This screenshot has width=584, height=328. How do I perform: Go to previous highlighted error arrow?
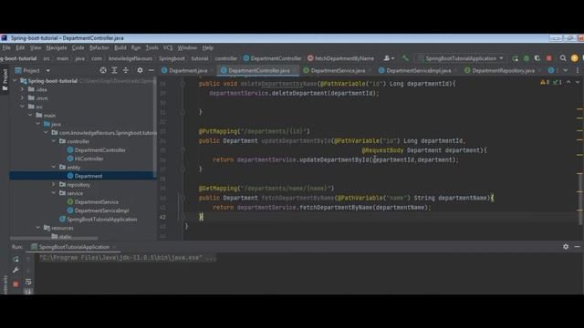click(568, 82)
